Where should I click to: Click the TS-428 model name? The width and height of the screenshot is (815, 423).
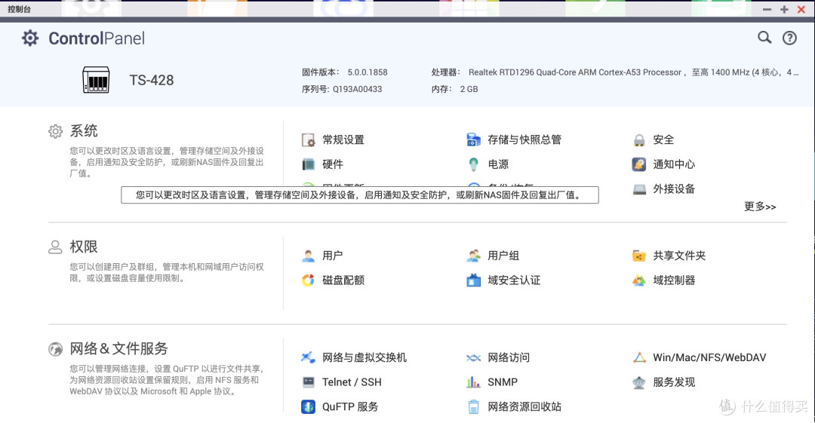pyautogui.click(x=151, y=80)
